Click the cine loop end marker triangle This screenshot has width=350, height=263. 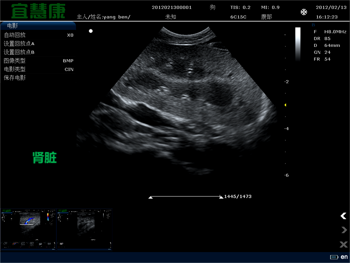pyautogui.click(x=221, y=197)
